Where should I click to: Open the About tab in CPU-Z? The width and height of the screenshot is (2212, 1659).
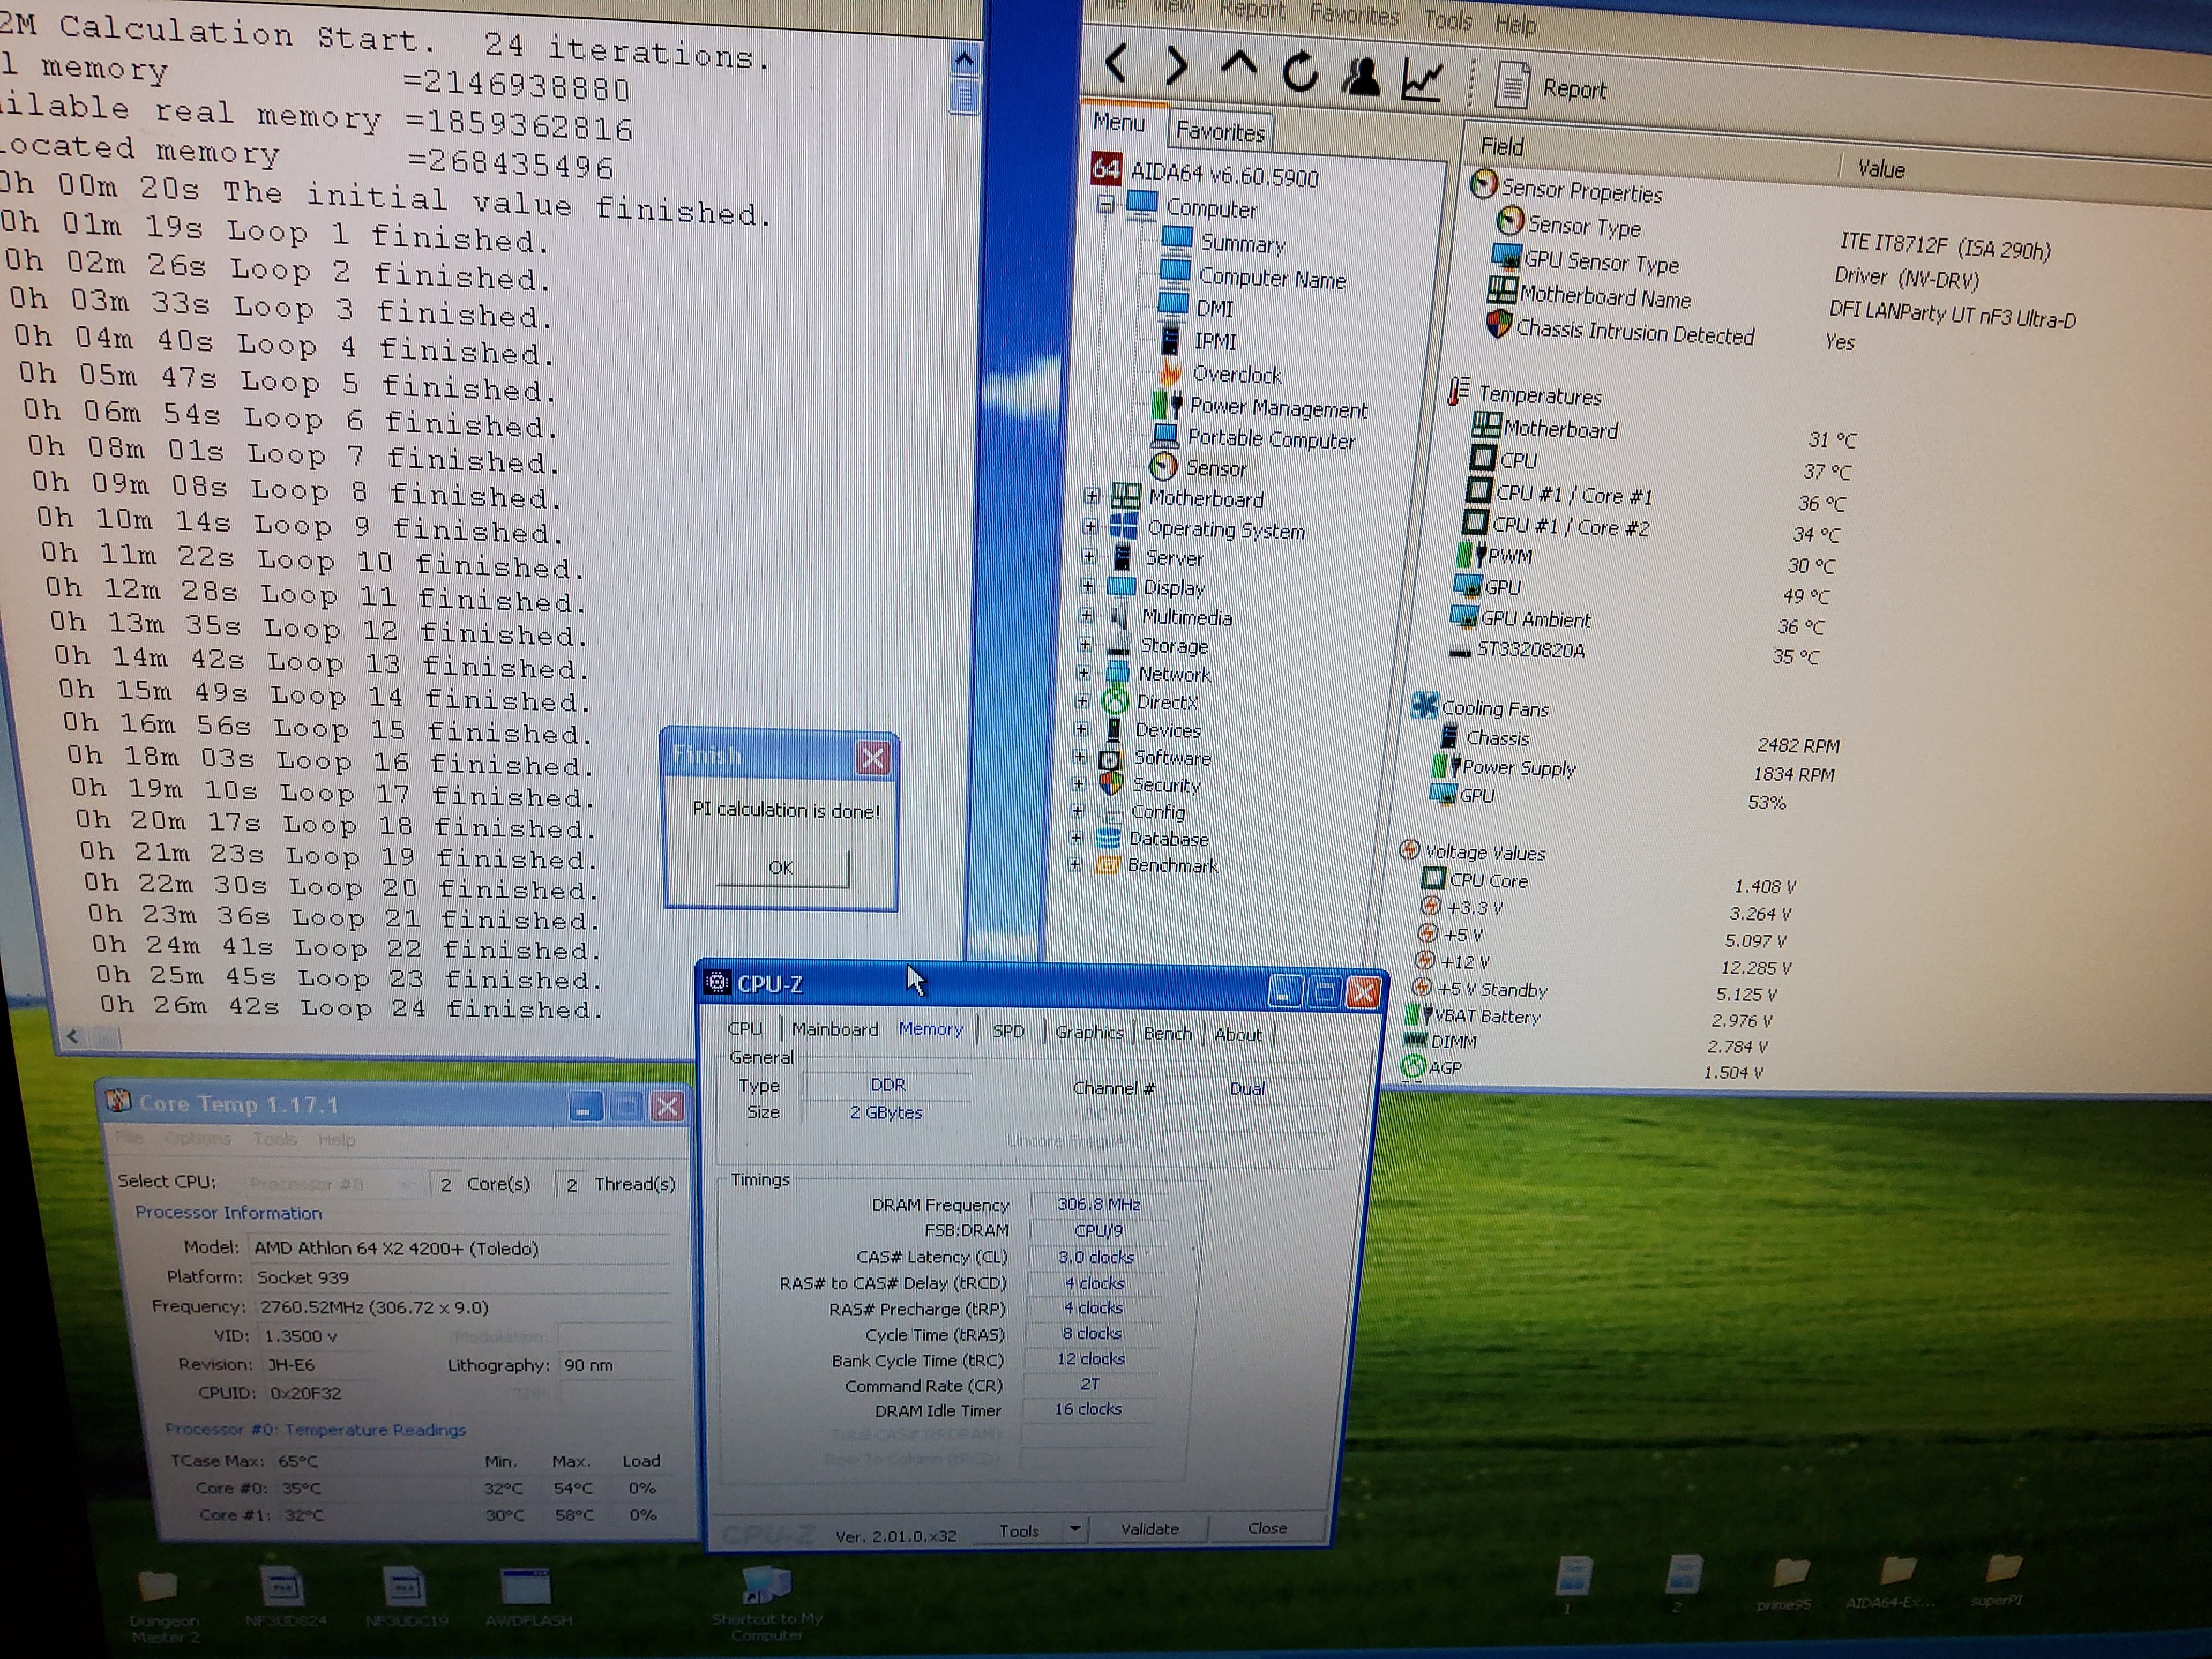click(1238, 1034)
